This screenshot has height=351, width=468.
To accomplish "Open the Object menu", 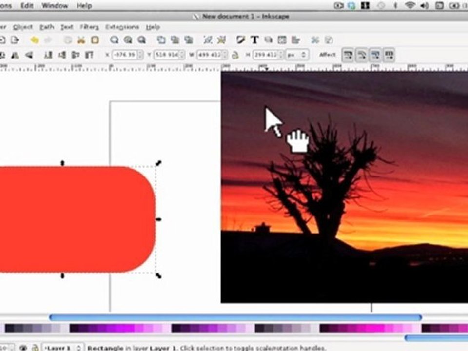I will pos(23,27).
